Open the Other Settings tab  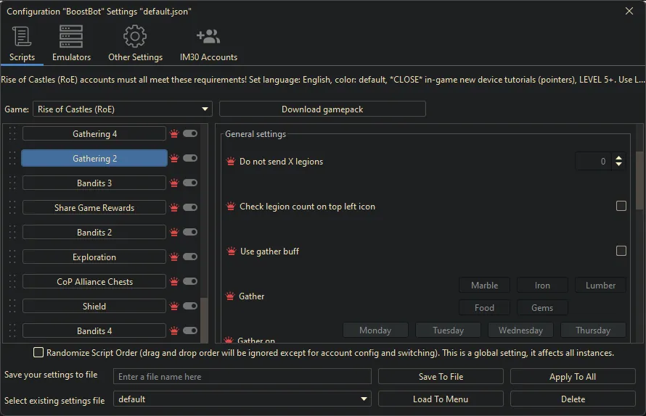coord(135,43)
